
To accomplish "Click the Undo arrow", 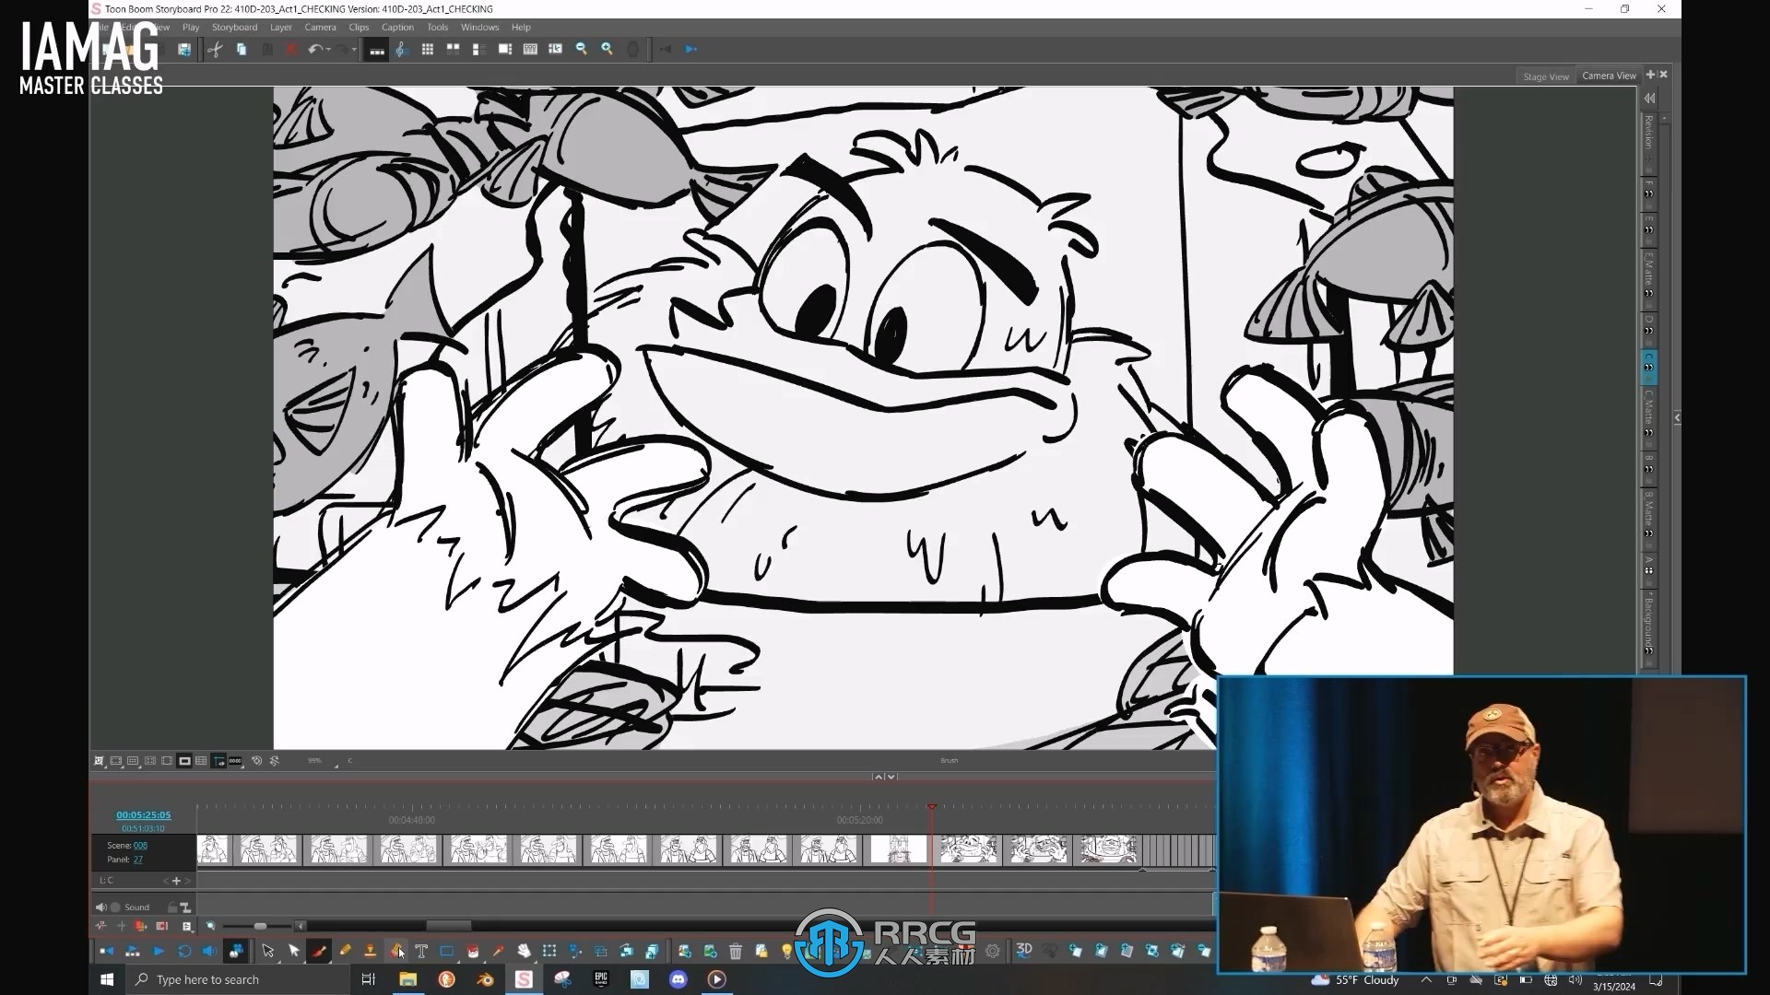I will click(x=314, y=50).
